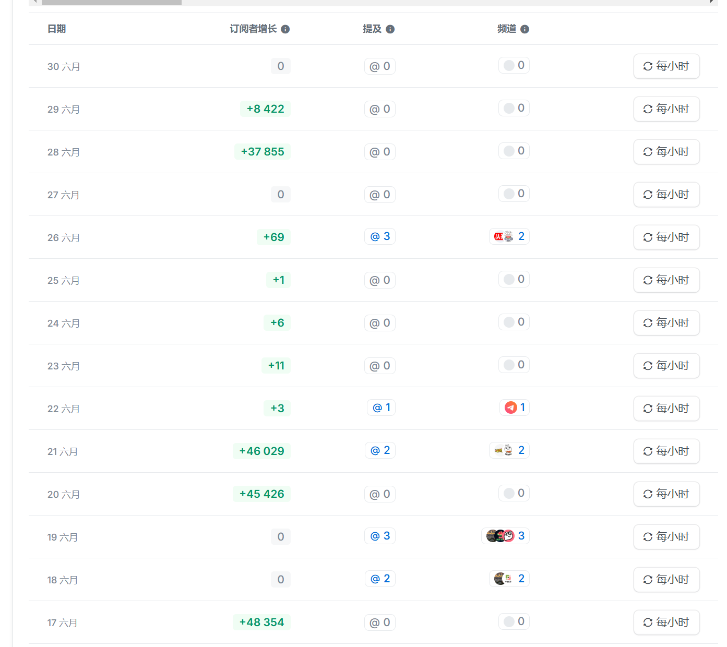This screenshot has width=727, height=647.
Task: Click the +45 426 subscriber growth value
Action: coord(261,494)
